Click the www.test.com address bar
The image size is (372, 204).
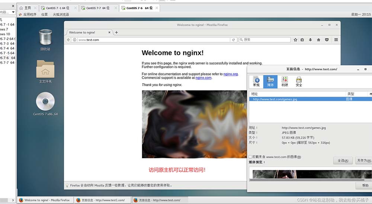(x=153, y=40)
